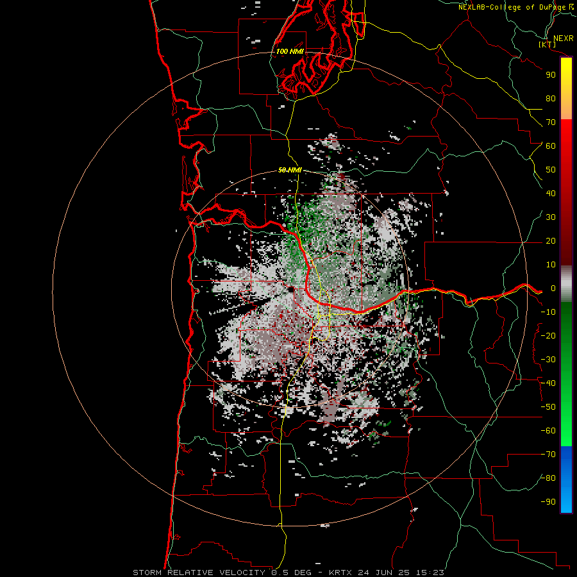
Task: Click the -30 value on the velocity scale
Action: (x=548, y=360)
